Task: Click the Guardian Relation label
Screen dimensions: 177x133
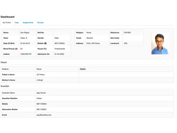Action: (10, 98)
